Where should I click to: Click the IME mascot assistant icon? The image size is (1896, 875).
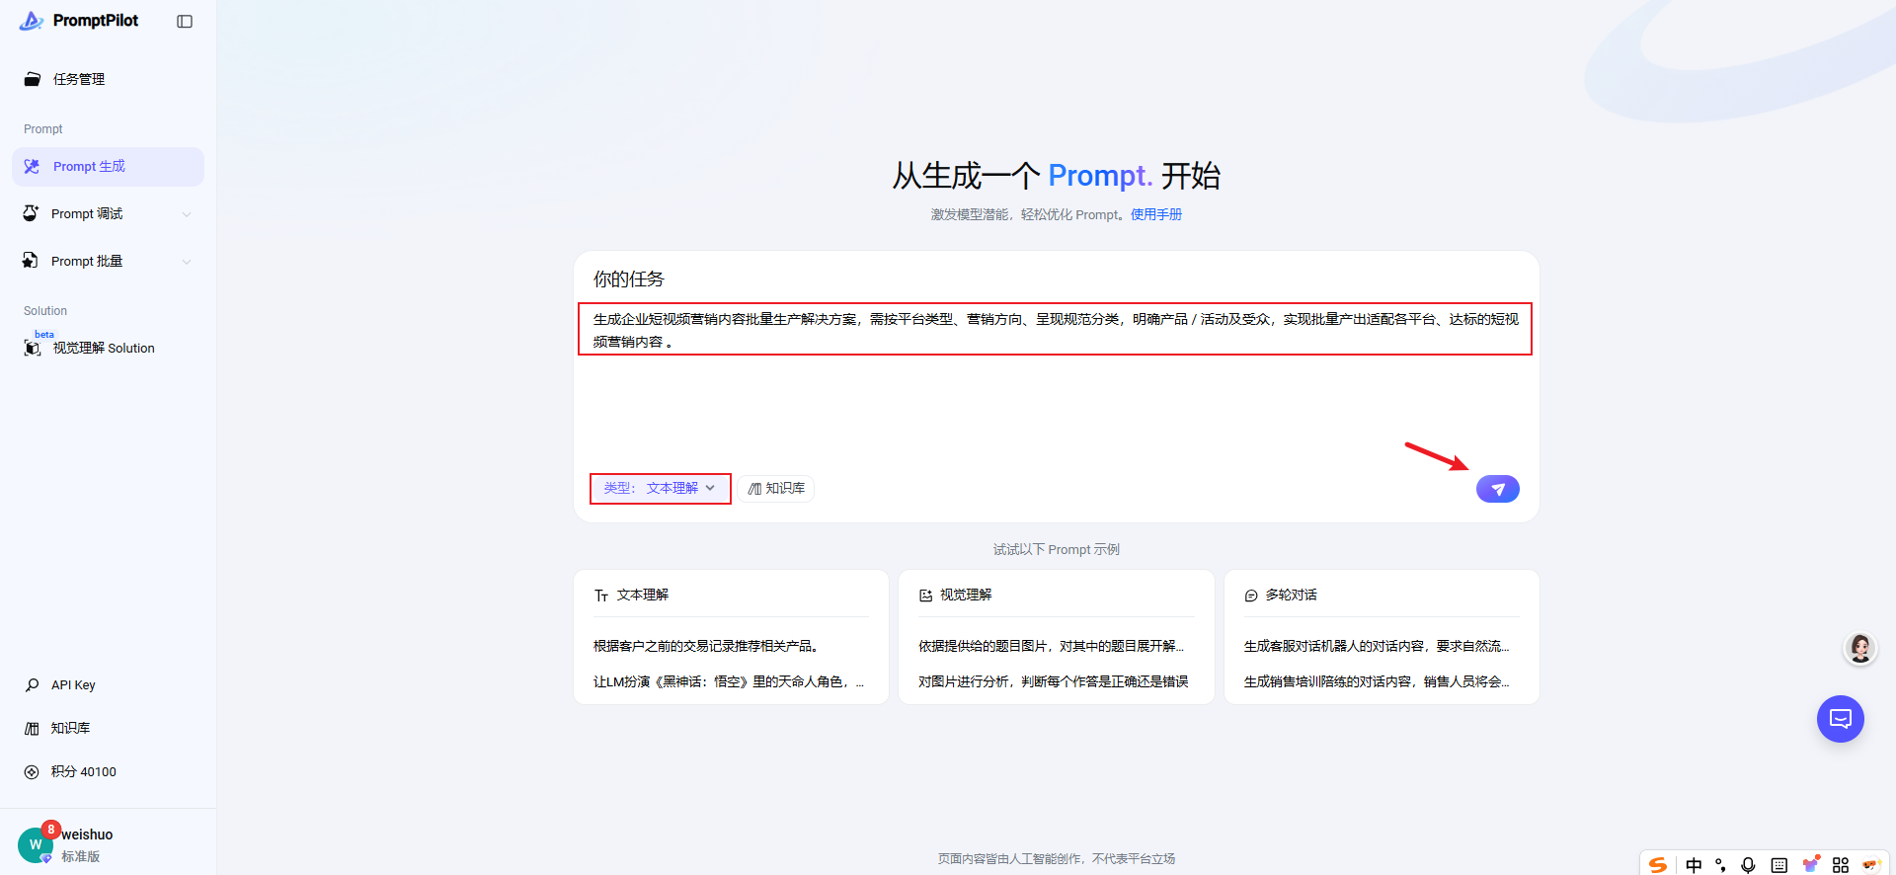(x=1871, y=865)
